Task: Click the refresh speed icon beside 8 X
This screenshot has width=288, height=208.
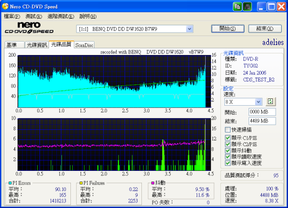Action: pos(271,102)
